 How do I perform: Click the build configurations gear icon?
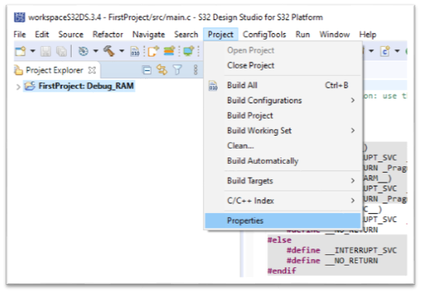point(83,51)
